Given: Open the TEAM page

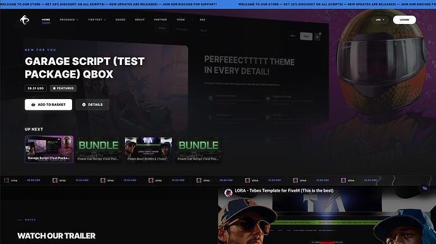Looking at the screenshot, I should [181, 20].
